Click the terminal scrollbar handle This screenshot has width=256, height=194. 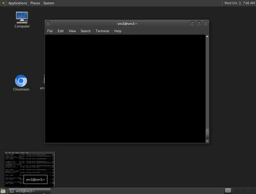pos(207,134)
